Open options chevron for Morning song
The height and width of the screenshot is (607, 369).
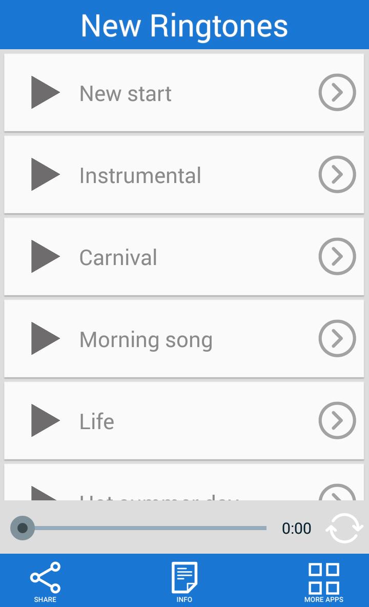[x=337, y=338]
